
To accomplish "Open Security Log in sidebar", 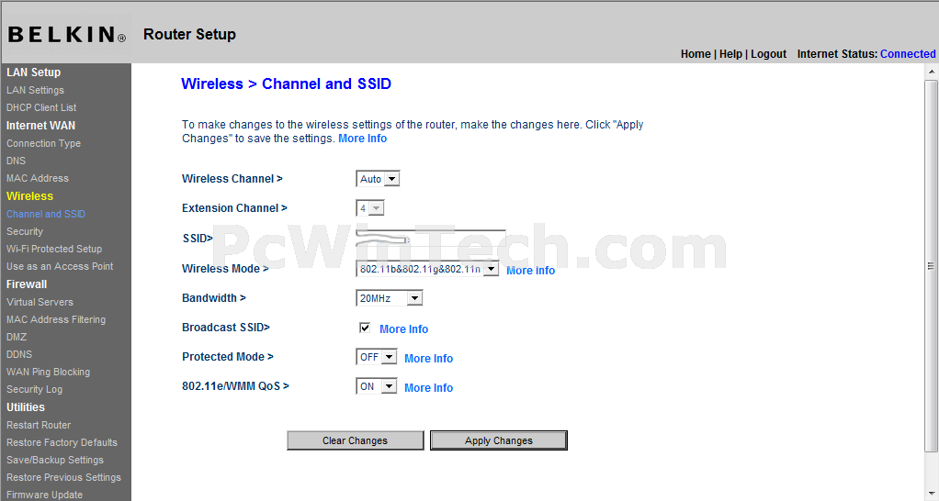I will (x=34, y=389).
